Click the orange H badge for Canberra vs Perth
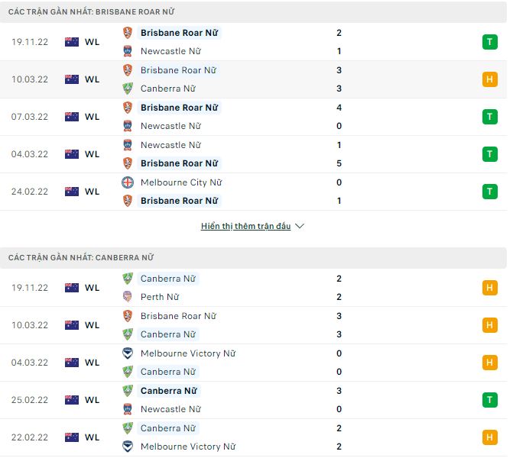The height and width of the screenshot is (458, 513). 490,288
